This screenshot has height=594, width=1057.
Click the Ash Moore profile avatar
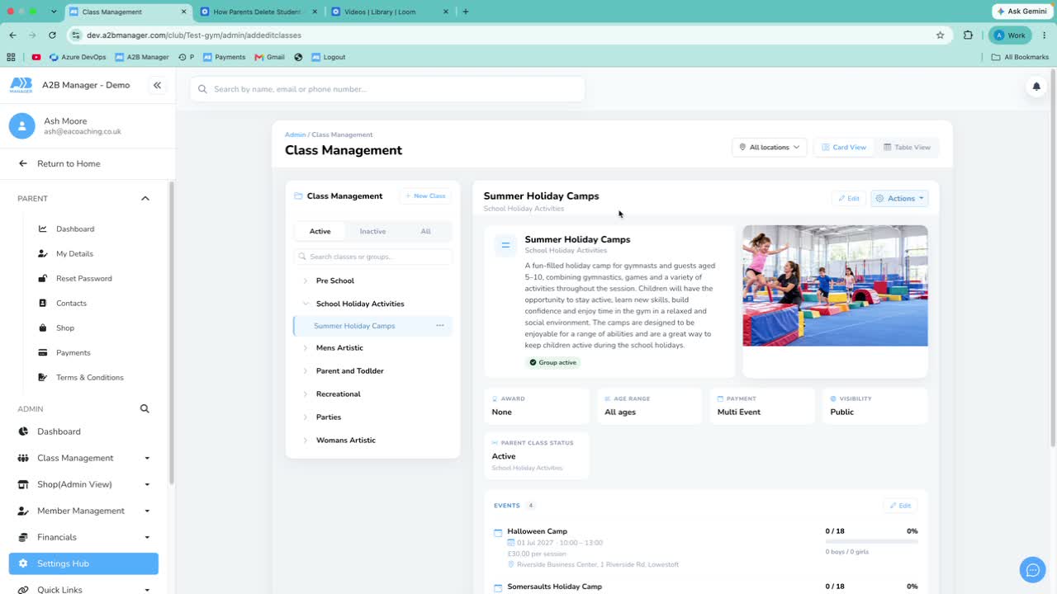tap(22, 126)
